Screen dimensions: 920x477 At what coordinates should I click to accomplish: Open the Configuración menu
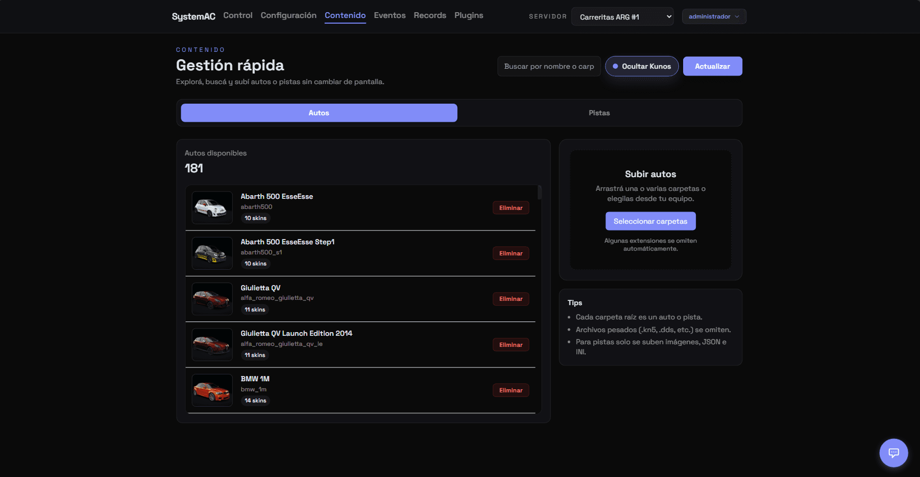pos(289,15)
